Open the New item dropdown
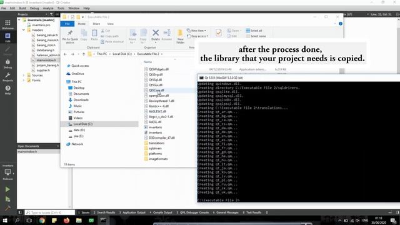The image size is (400, 225). click(x=196, y=31)
